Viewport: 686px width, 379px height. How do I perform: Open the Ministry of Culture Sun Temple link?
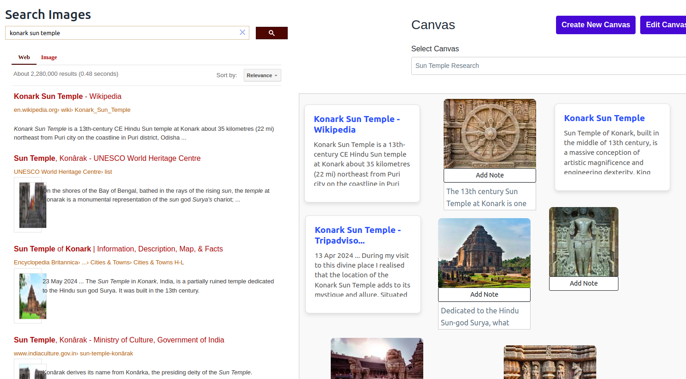pos(119,340)
